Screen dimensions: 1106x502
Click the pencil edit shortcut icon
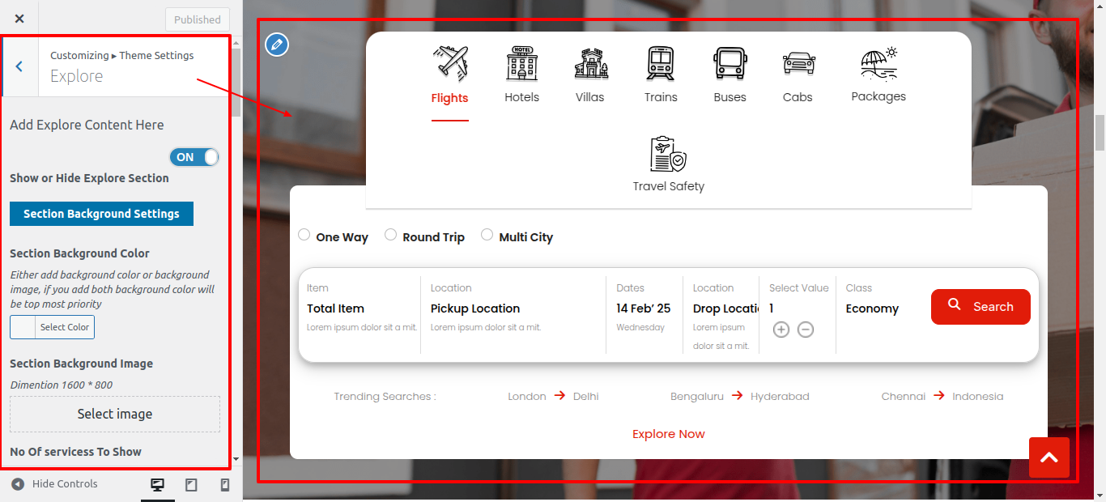tap(277, 45)
